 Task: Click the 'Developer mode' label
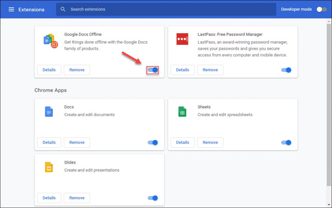click(x=296, y=9)
